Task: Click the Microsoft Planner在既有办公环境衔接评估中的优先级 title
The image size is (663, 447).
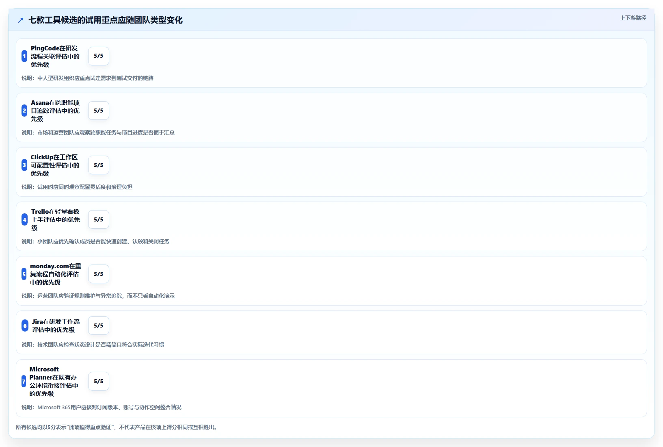Action: click(x=54, y=381)
